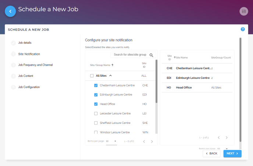
Task: Click the ALL site ID text
Action: [144, 75]
